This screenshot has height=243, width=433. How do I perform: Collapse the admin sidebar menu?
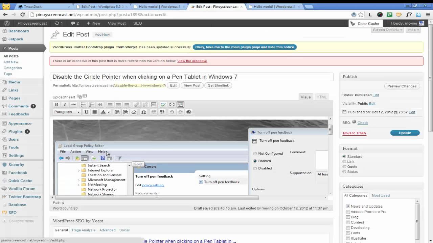(18, 221)
